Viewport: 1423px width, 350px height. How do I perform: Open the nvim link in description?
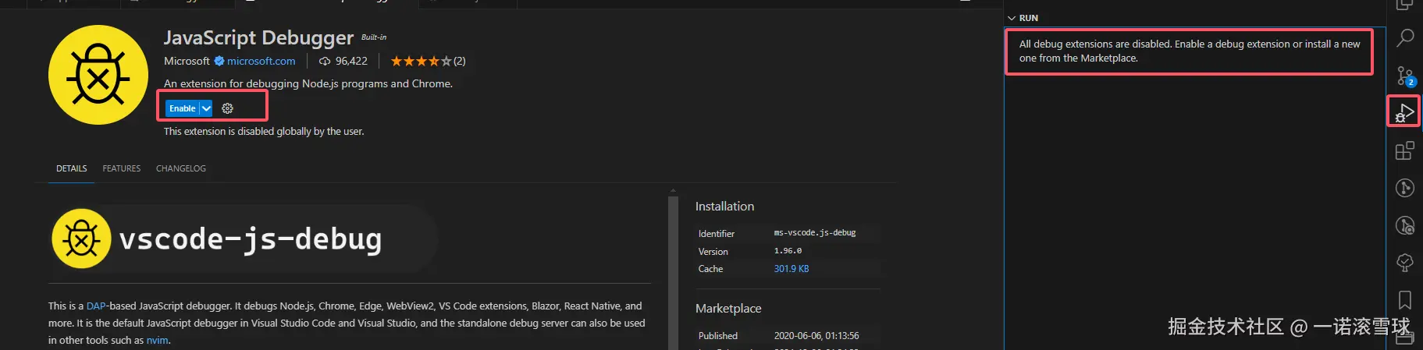[158, 341]
